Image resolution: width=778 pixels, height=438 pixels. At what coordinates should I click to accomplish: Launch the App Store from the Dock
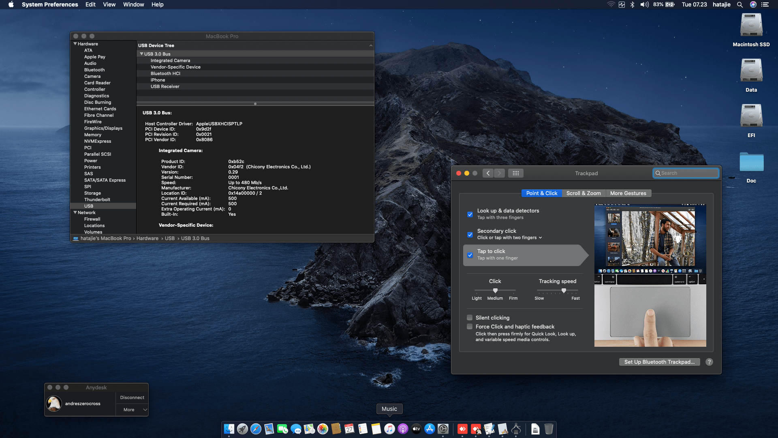tap(430, 429)
